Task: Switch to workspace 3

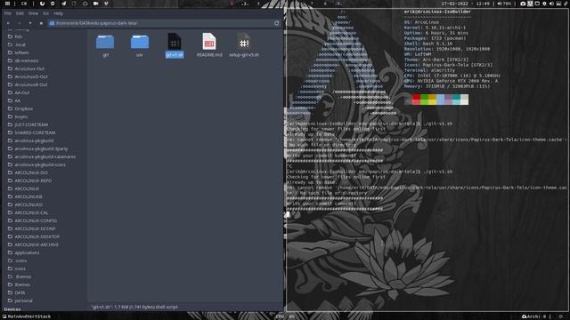Action: pyautogui.click(x=258, y=4)
